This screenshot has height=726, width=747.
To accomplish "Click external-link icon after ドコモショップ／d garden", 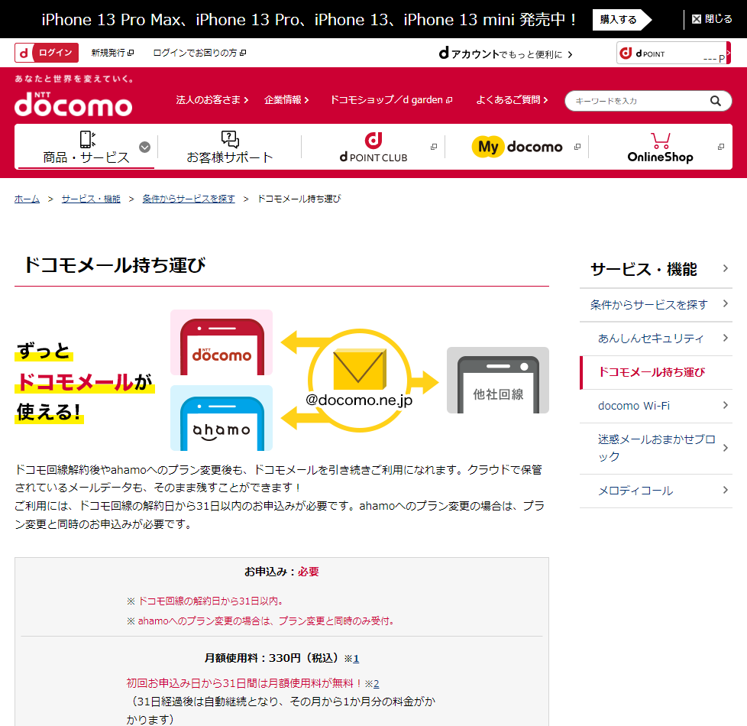I will 449,100.
